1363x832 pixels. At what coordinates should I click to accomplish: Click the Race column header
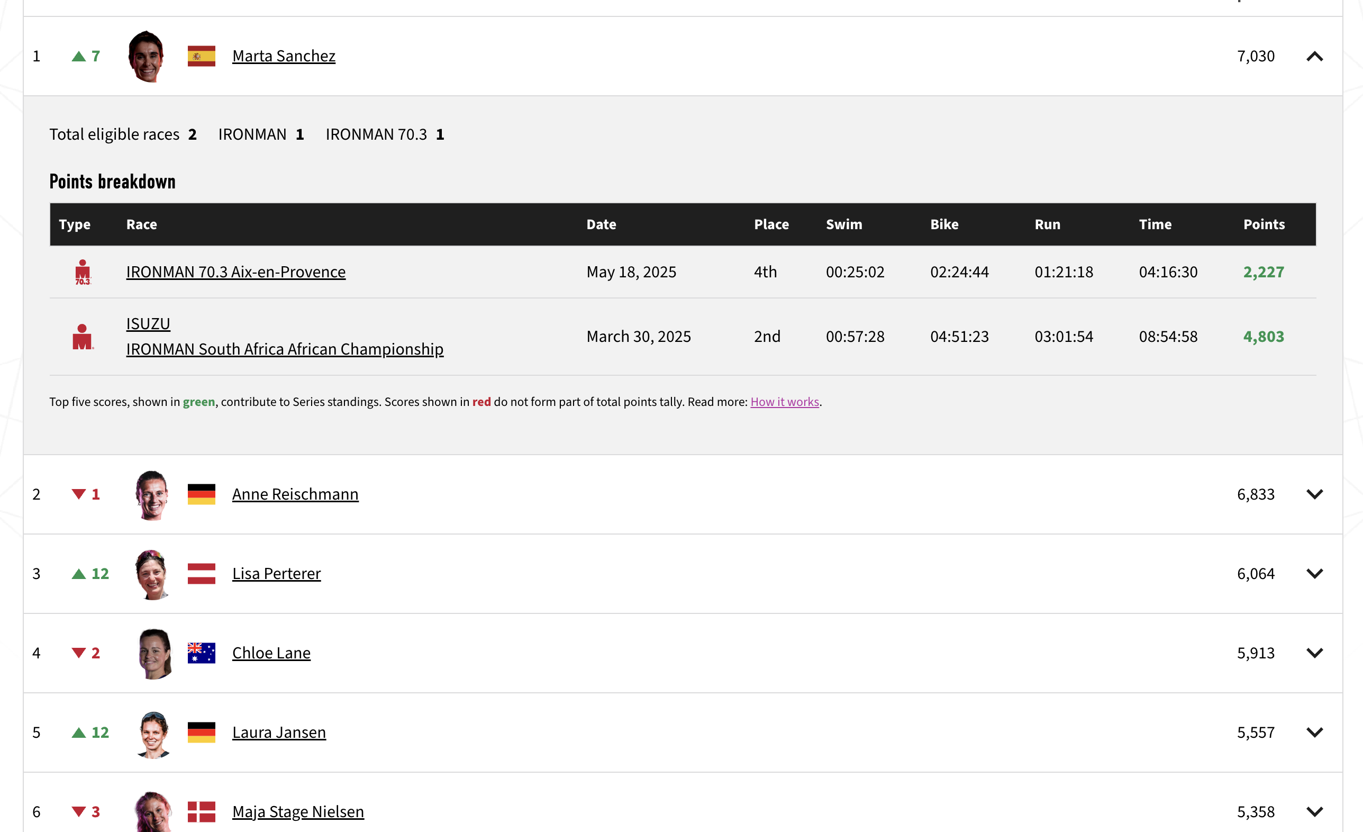(142, 224)
